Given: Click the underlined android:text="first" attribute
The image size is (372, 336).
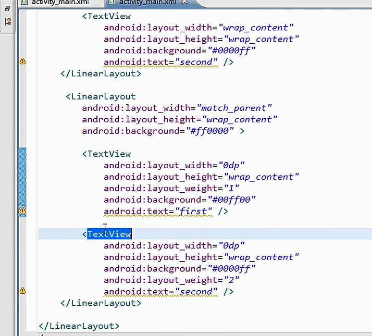Looking at the screenshot, I should point(158,211).
